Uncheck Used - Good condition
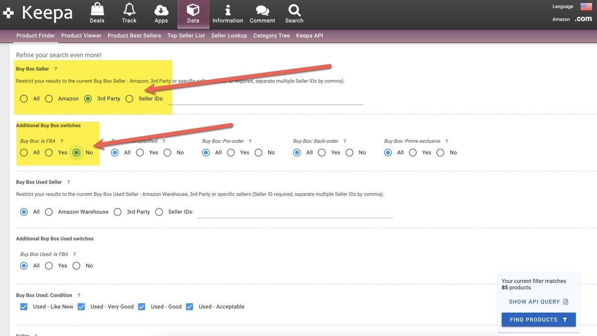Screen dimensions: 597x336 click(x=141, y=307)
